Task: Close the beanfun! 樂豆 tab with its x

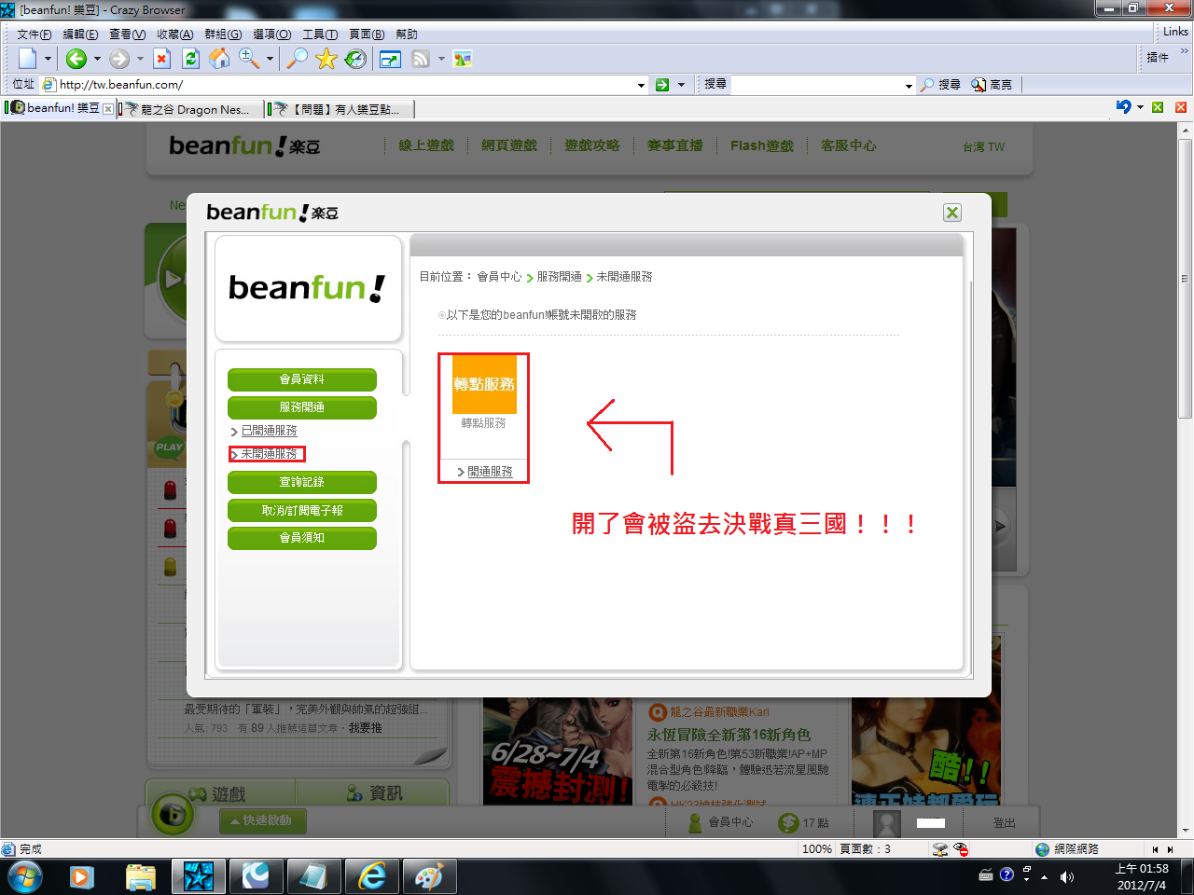Action: click(108, 109)
